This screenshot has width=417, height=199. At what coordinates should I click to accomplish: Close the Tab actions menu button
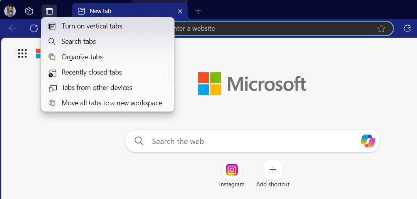click(49, 11)
